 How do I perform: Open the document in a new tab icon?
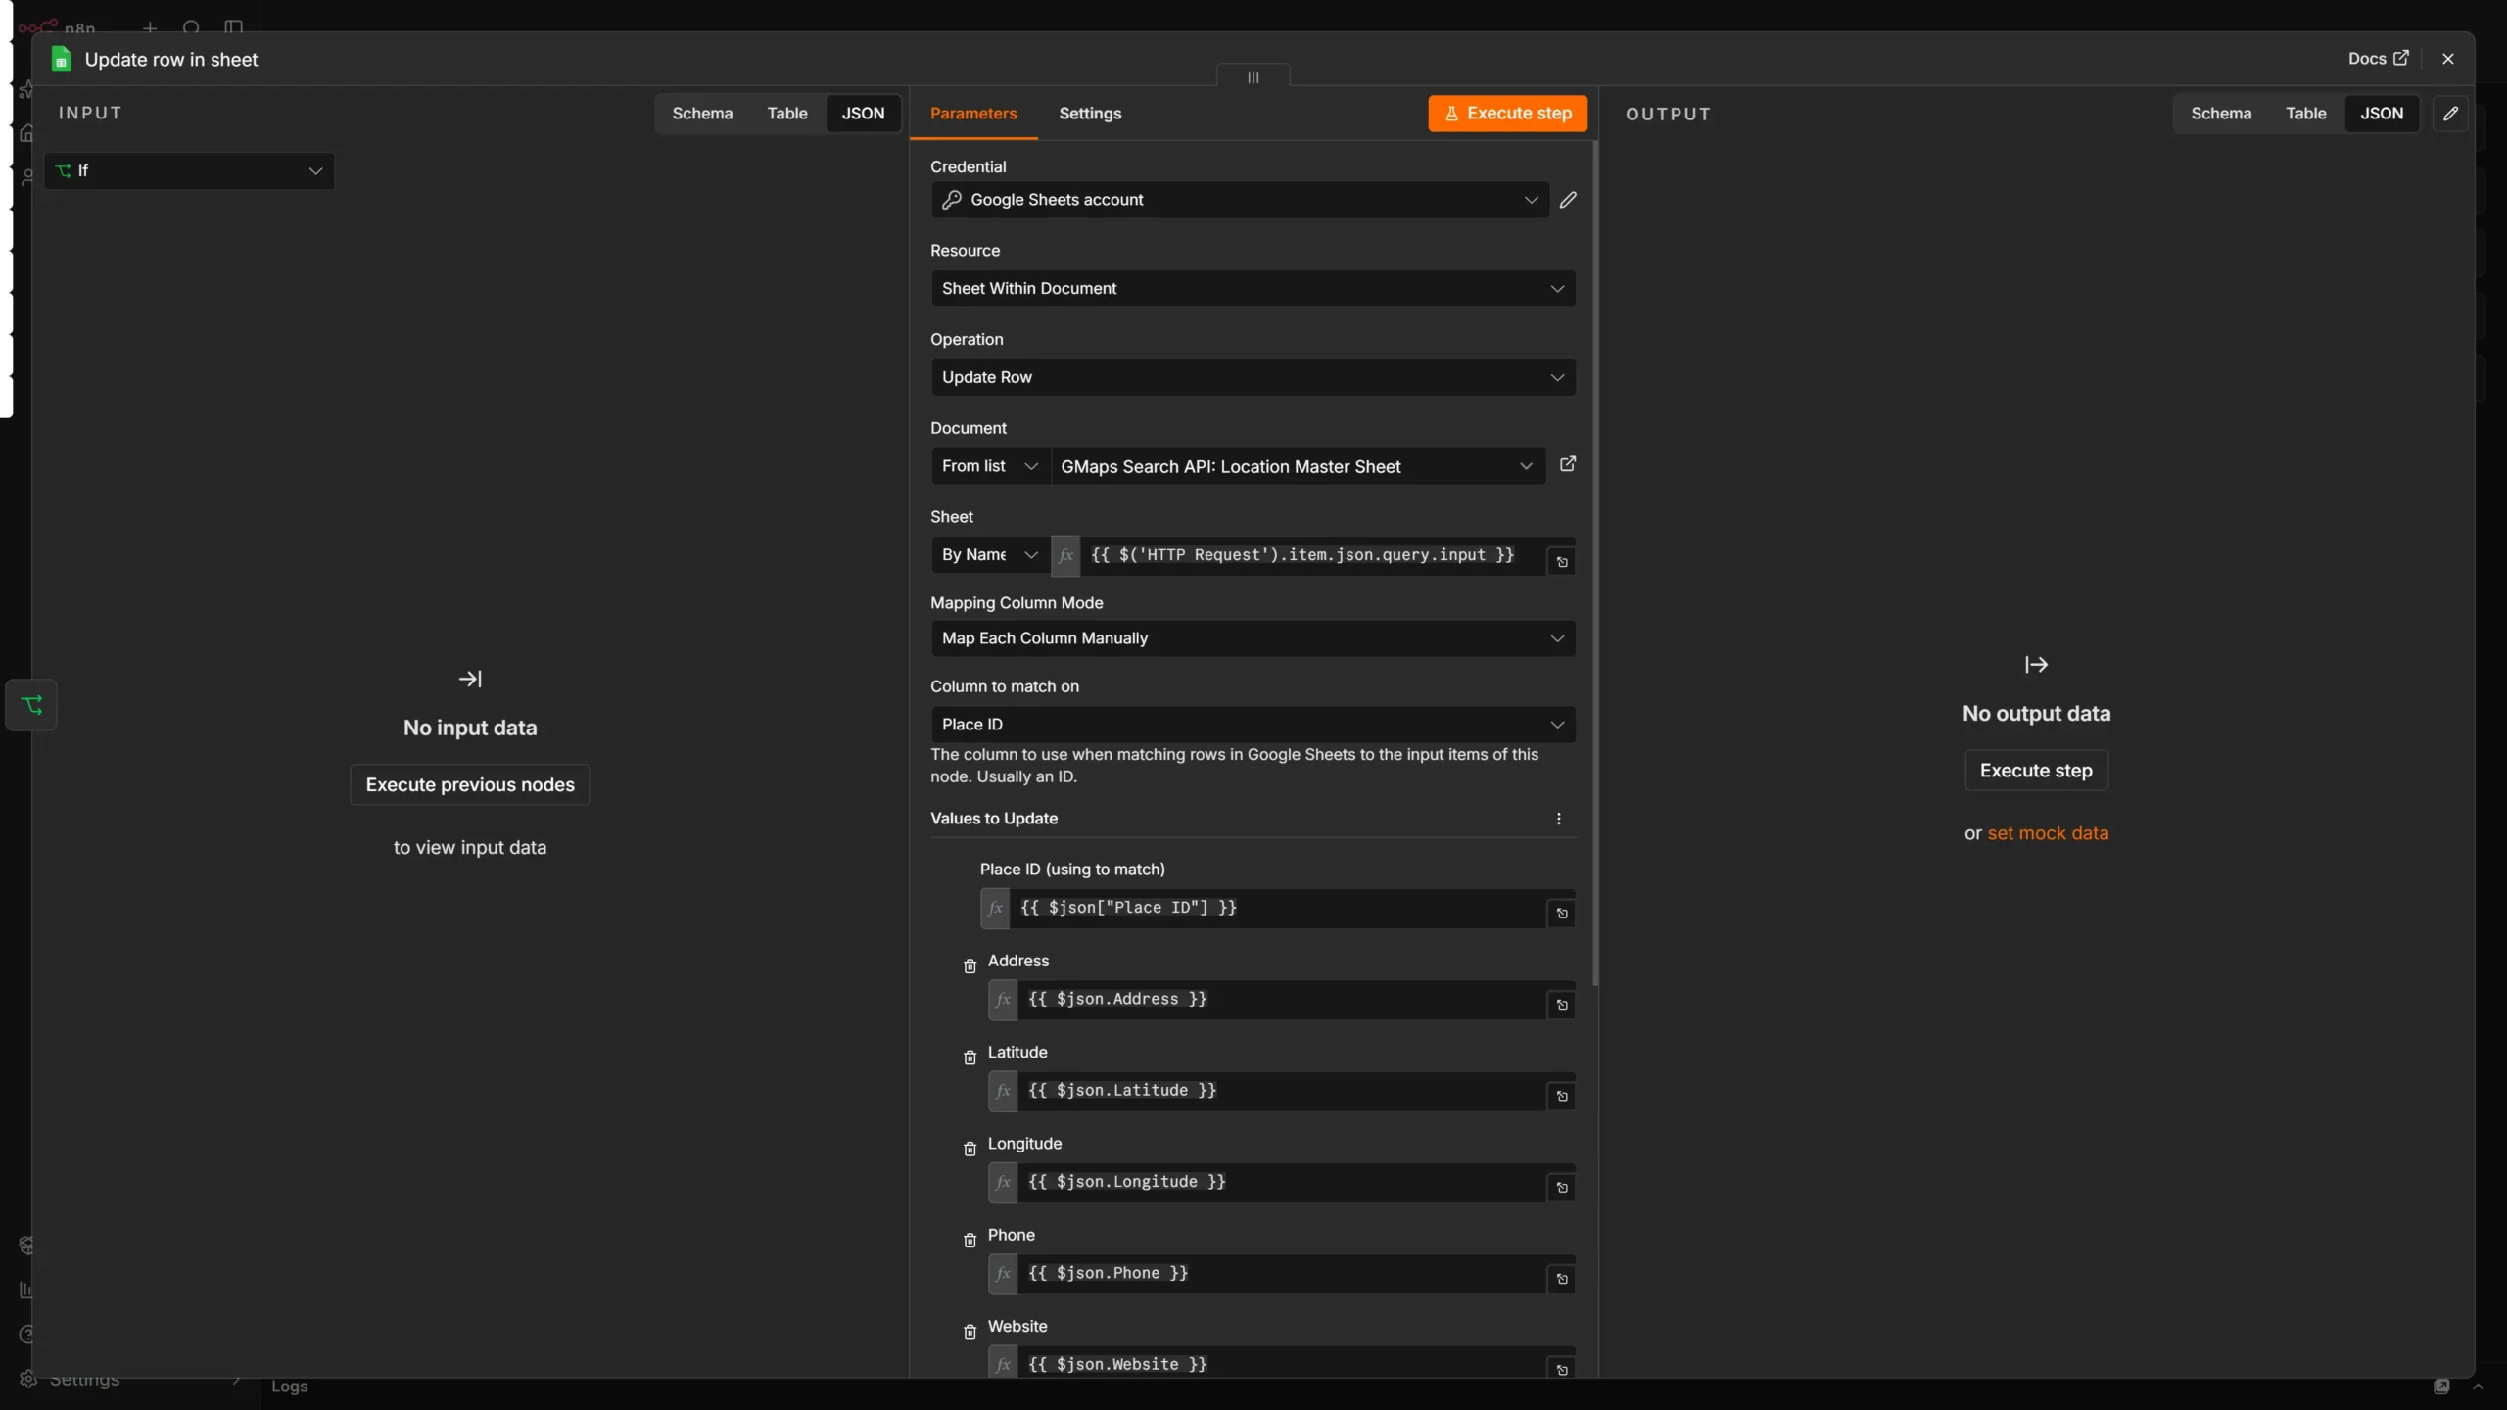click(1568, 464)
